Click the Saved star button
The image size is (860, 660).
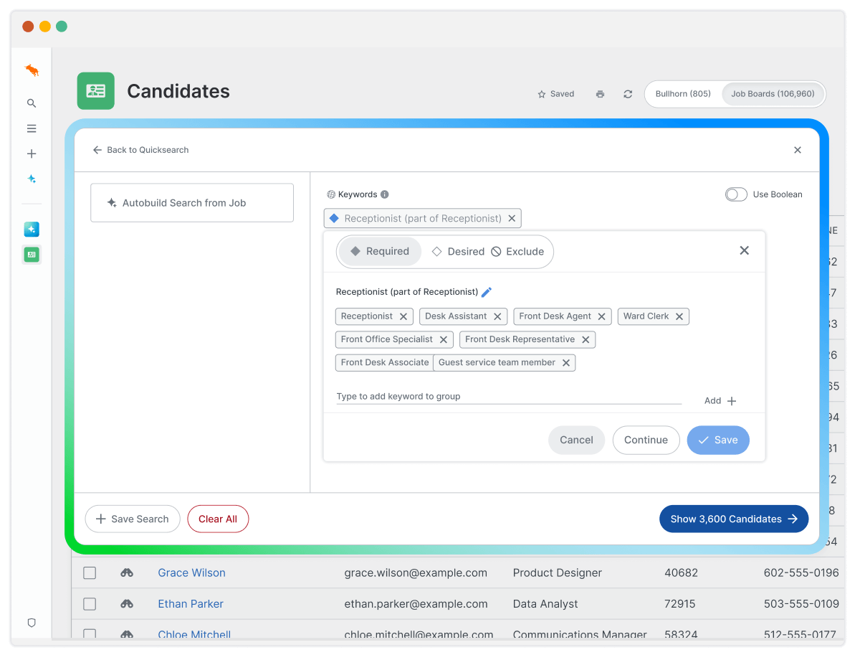556,94
